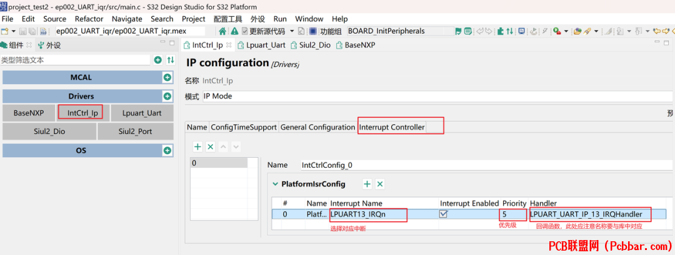This screenshot has height=255, width=675.
Task: Collapse the PlatformIsrConfig section chevron
Action: point(276,184)
